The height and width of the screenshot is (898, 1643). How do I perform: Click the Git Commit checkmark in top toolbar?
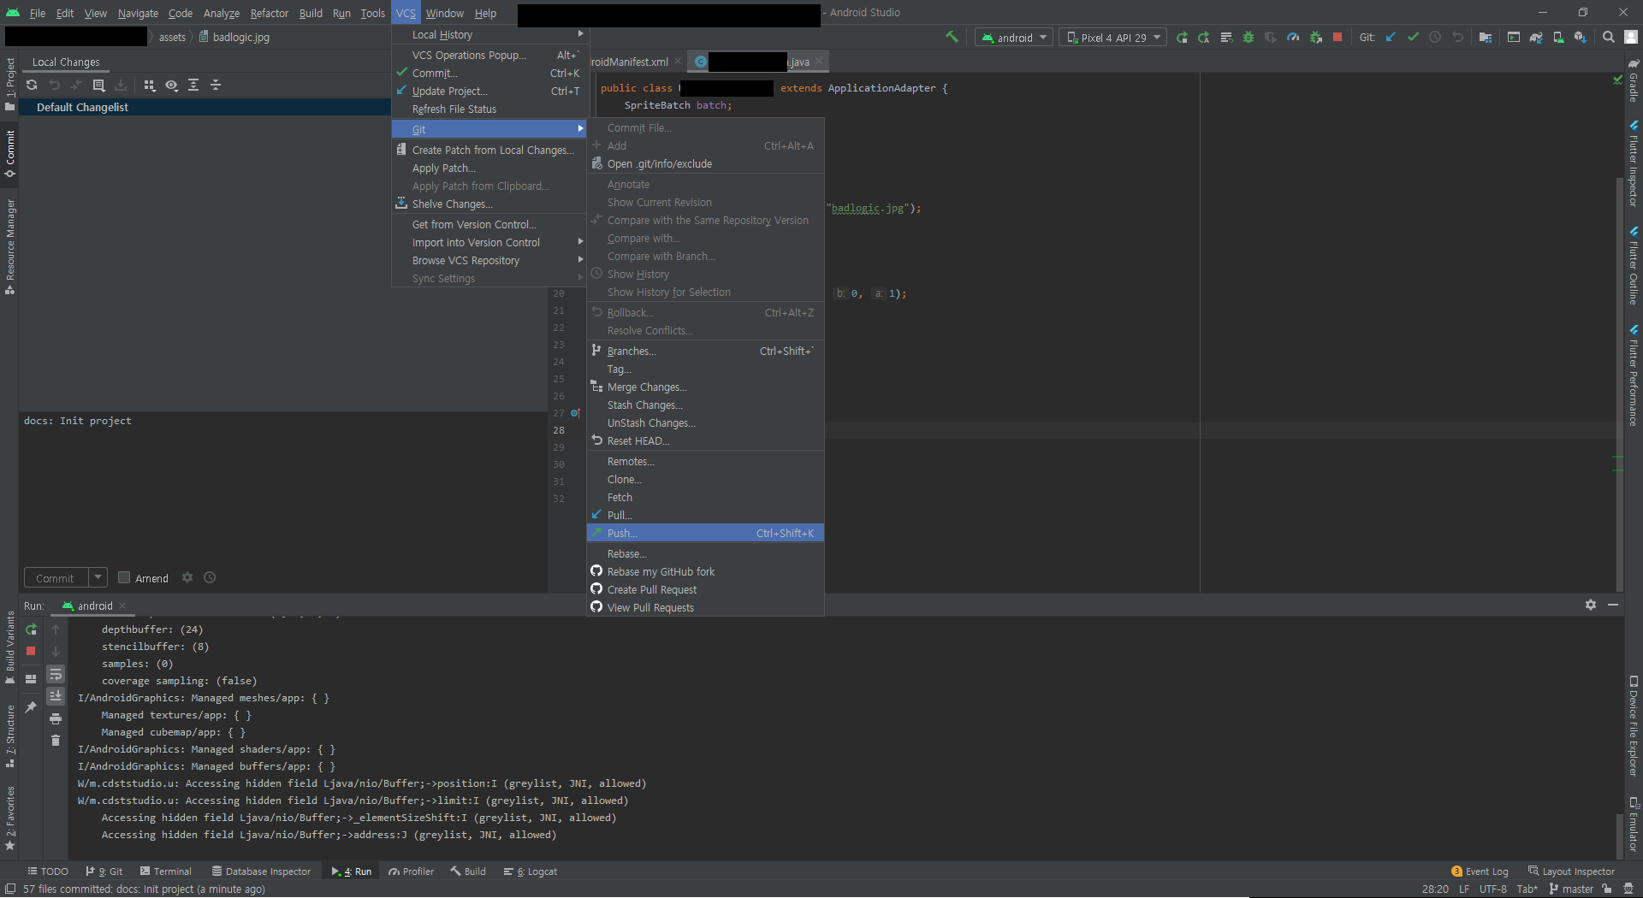[1413, 37]
